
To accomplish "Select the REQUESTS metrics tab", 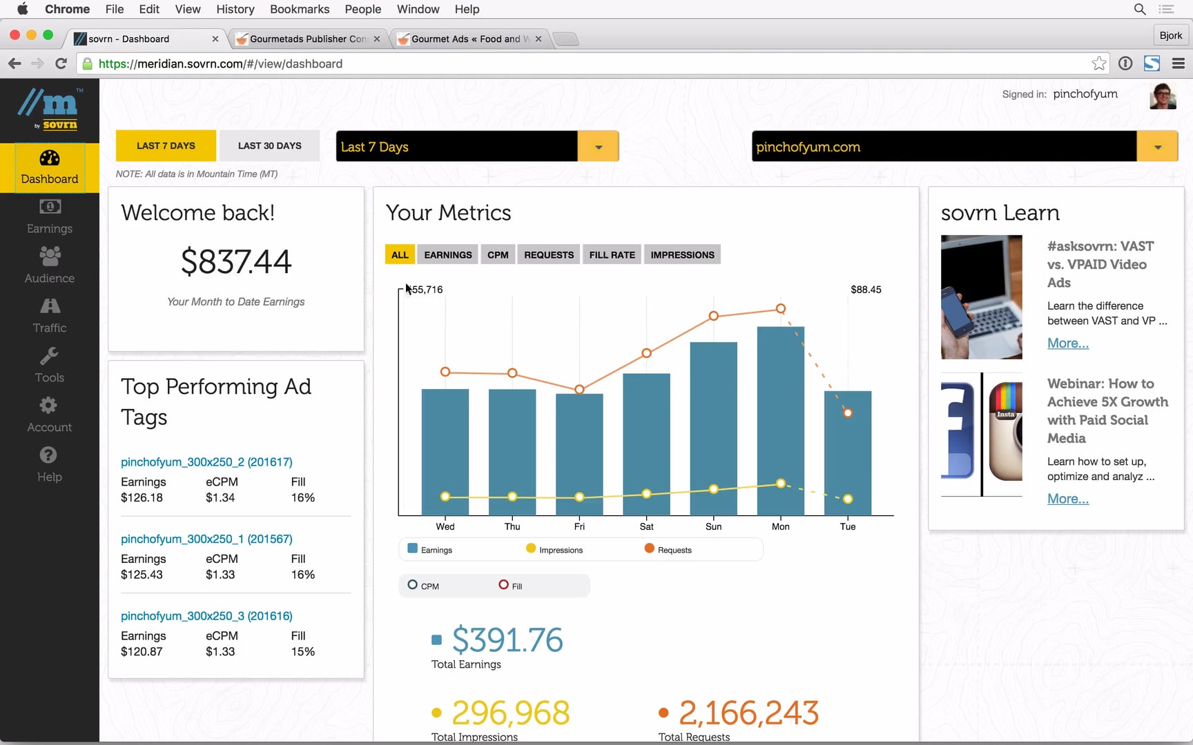I will 549,255.
